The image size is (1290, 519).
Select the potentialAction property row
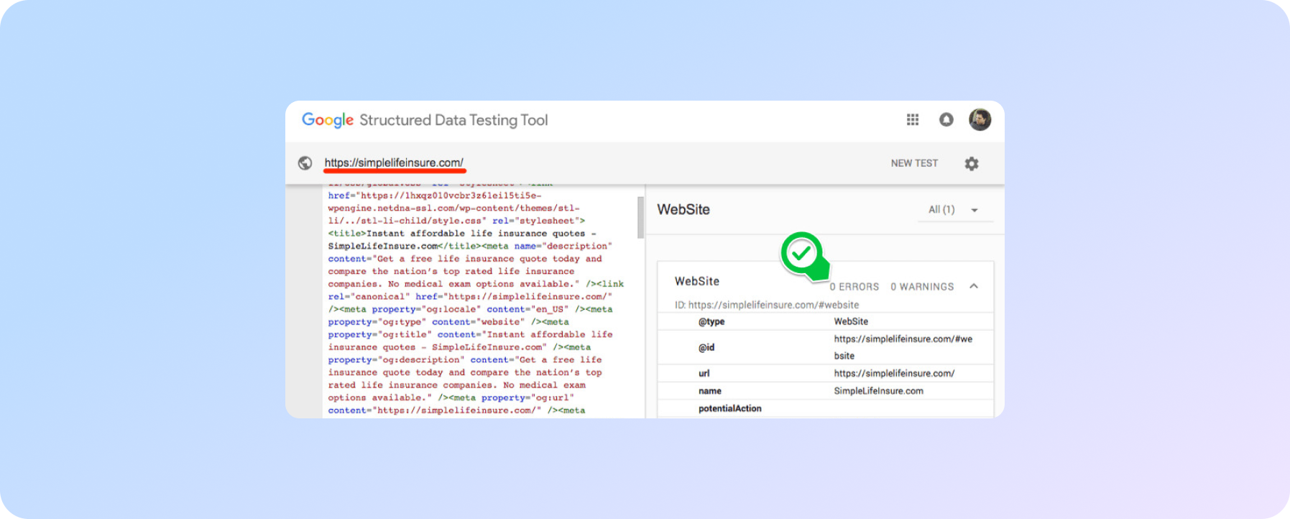729,408
